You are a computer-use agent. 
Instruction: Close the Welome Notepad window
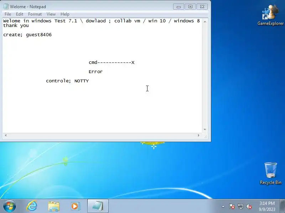pyautogui.click(x=202, y=7)
